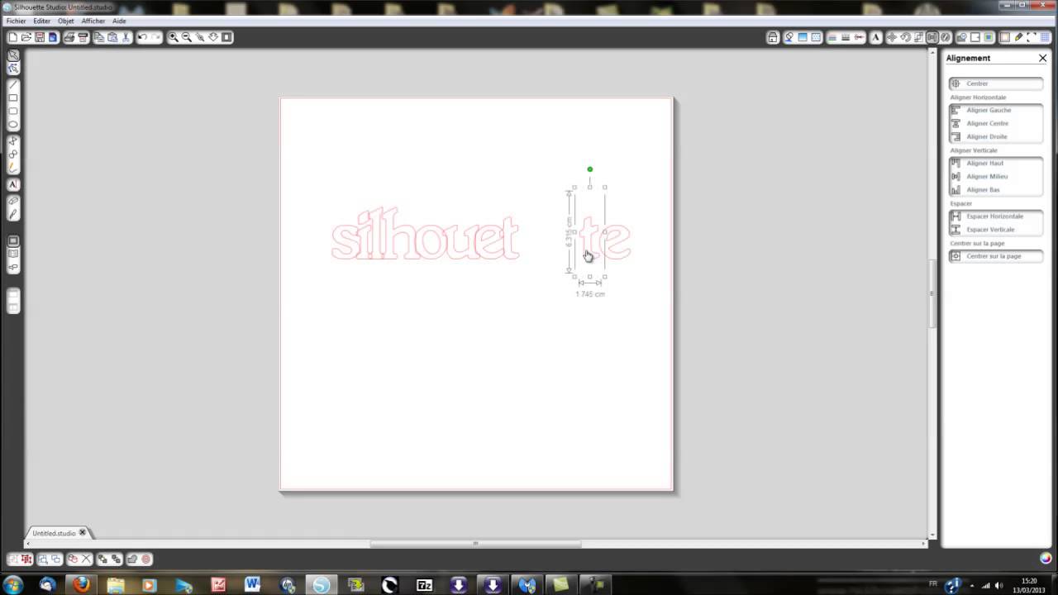Click Espacer Verticale

pyautogui.click(x=996, y=229)
